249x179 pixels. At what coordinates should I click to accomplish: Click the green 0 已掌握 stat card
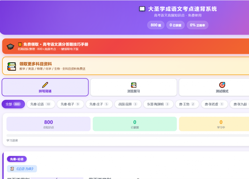coord(135,124)
